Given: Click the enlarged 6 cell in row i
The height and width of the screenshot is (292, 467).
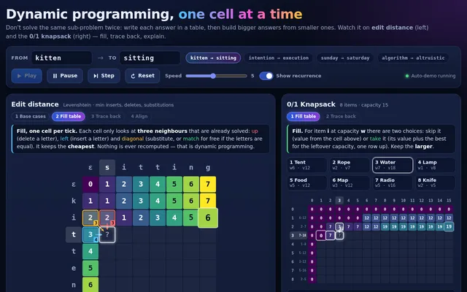Looking at the screenshot, I should coord(208,218).
